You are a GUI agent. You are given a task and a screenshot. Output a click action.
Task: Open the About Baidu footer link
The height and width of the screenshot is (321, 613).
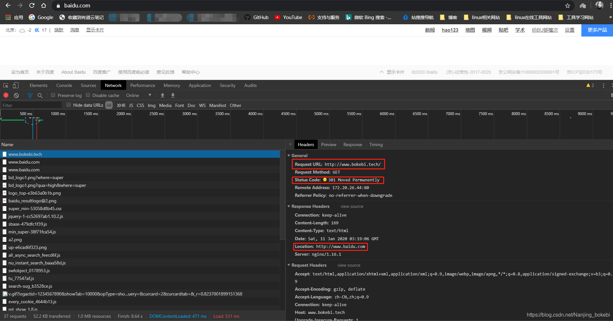point(73,72)
